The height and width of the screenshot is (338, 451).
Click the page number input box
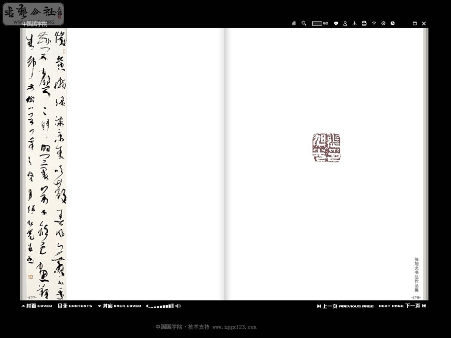tap(317, 24)
